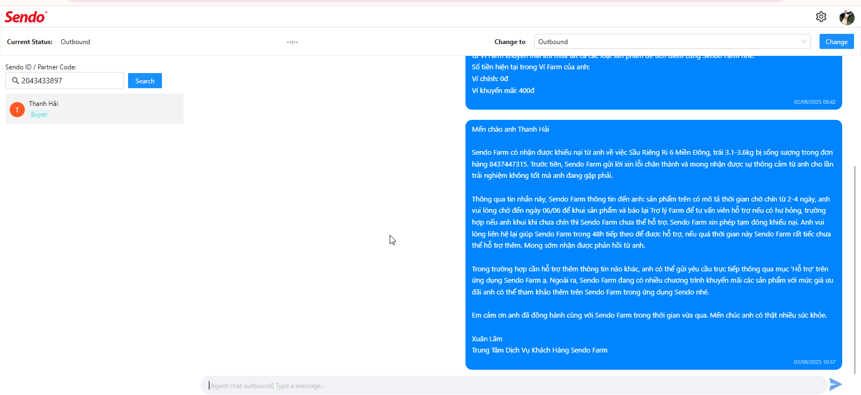This screenshot has height=395, width=861.
Task: Click the Buyer tag under Thanh Hải
Action: tap(39, 114)
